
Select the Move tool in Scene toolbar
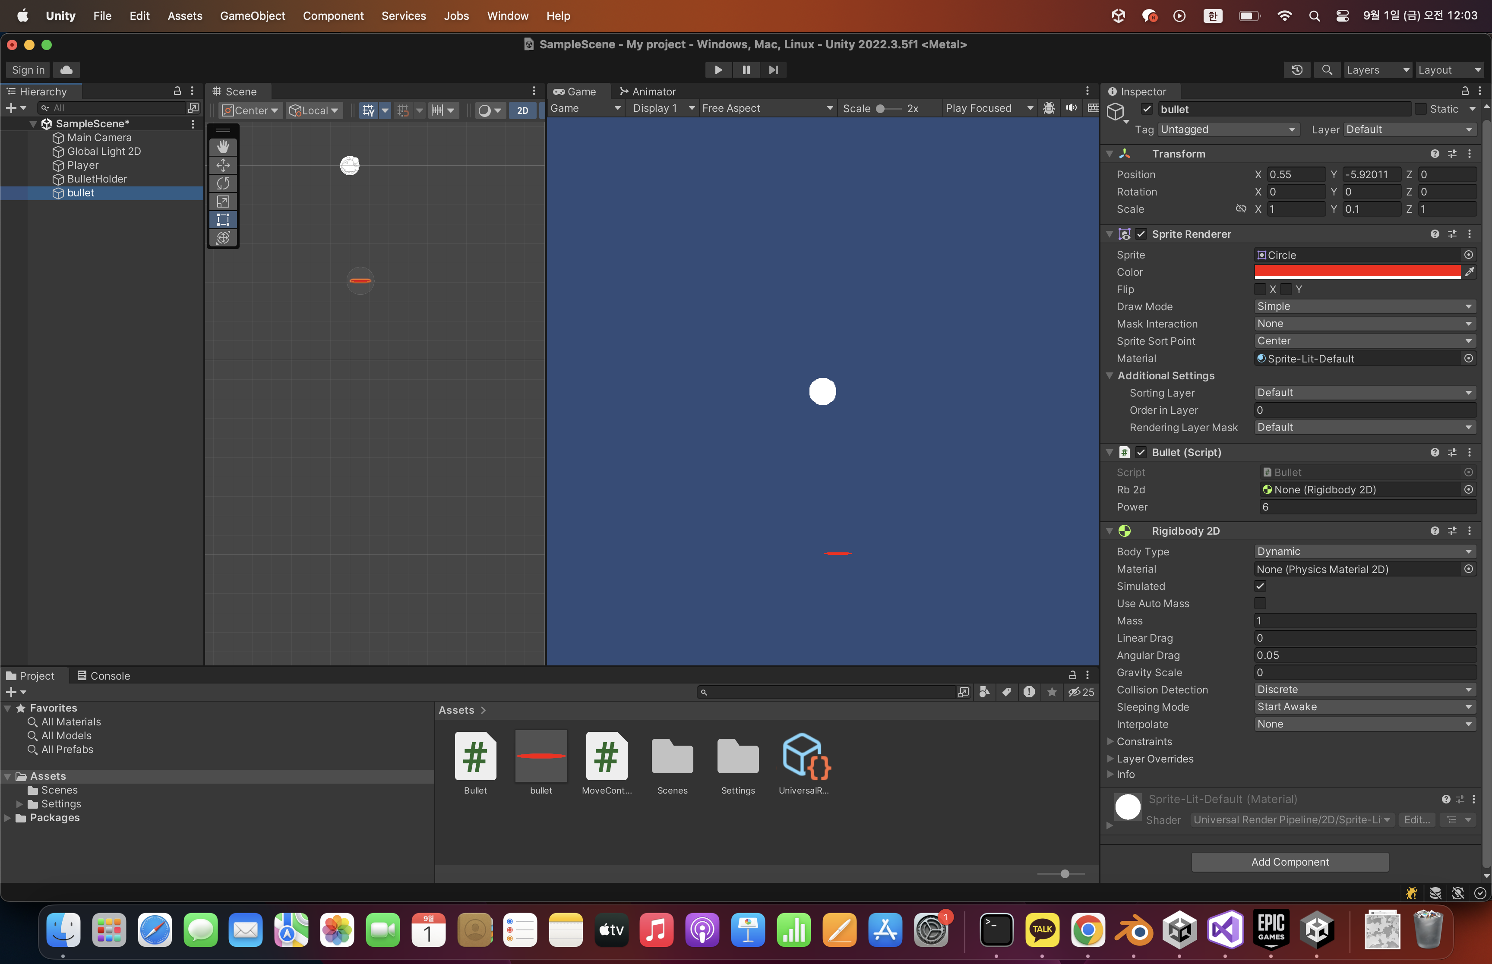coord(223,165)
